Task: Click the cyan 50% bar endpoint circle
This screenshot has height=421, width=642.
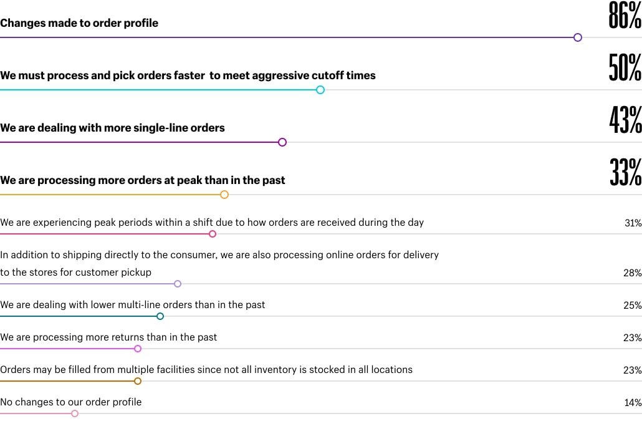Action: click(x=320, y=90)
